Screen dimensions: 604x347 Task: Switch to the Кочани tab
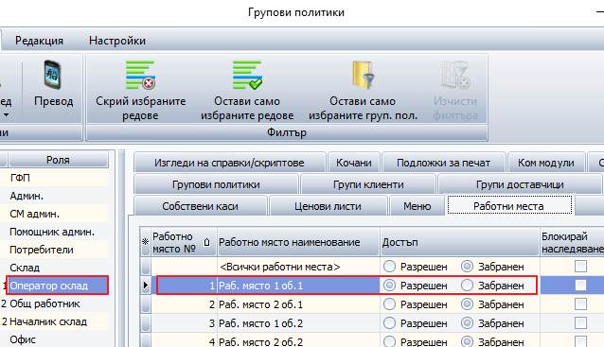tap(354, 163)
